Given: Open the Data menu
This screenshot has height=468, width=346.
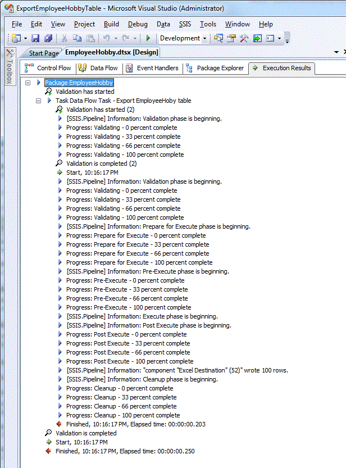Looking at the screenshot, I should pyautogui.click(x=163, y=24).
